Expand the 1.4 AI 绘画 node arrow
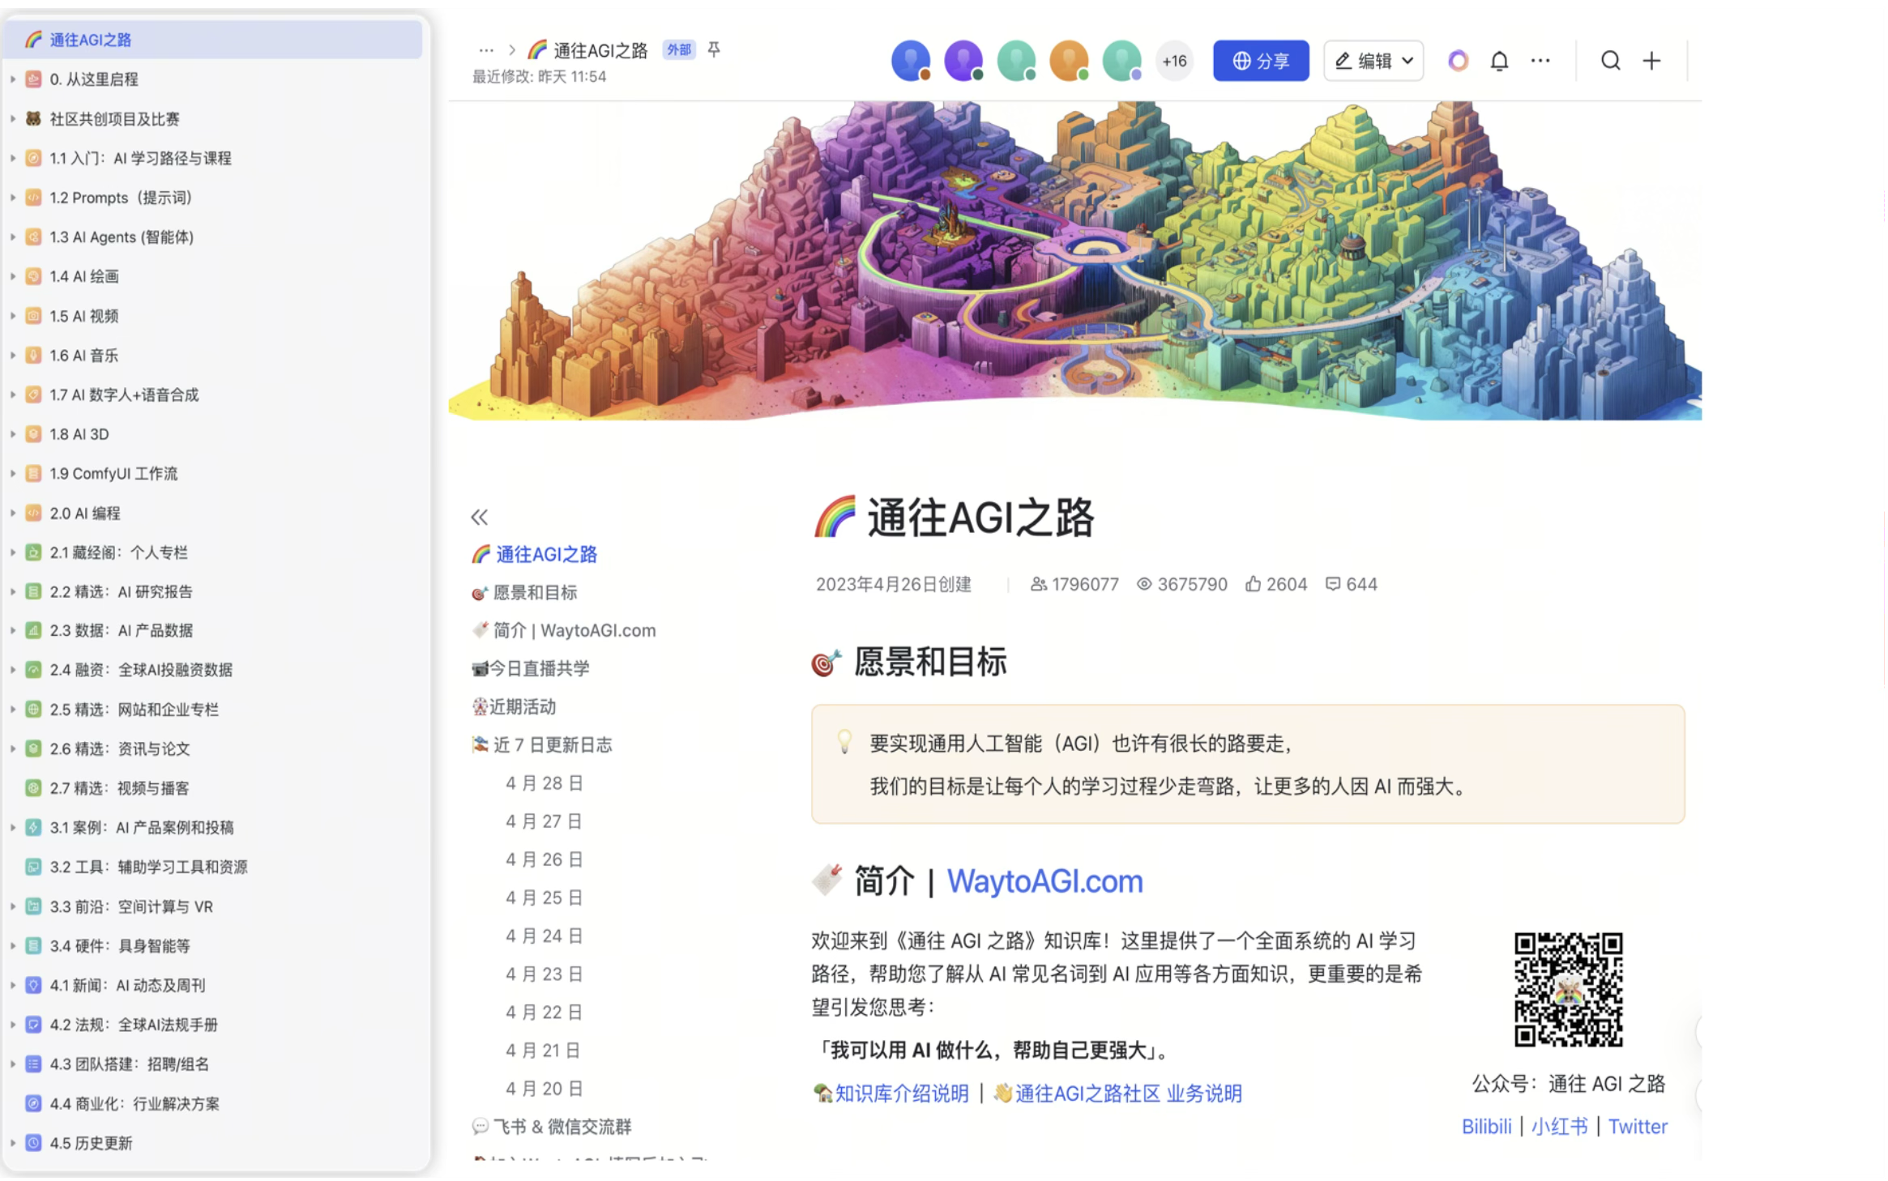The width and height of the screenshot is (1888, 1181). [x=13, y=276]
